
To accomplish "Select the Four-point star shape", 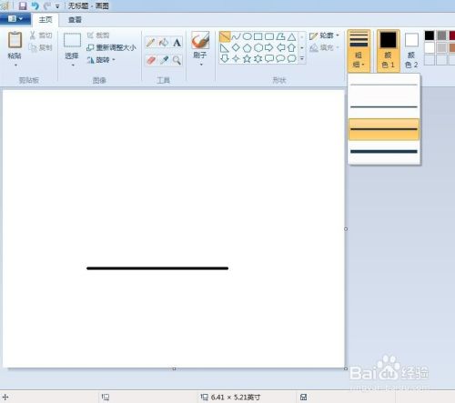I will [236, 58].
